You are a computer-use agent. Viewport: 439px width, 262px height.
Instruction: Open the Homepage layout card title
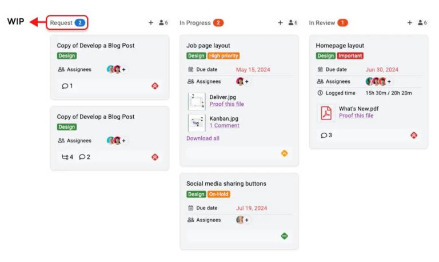tap(340, 45)
